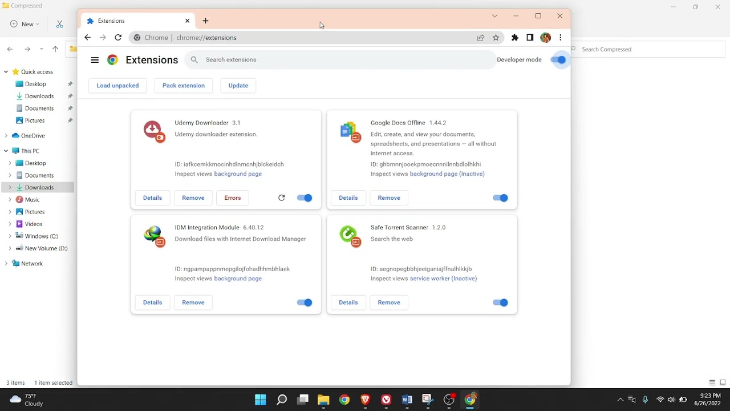Open Udemy Downloader background page link
The height and width of the screenshot is (411, 730).
(238, 174)
